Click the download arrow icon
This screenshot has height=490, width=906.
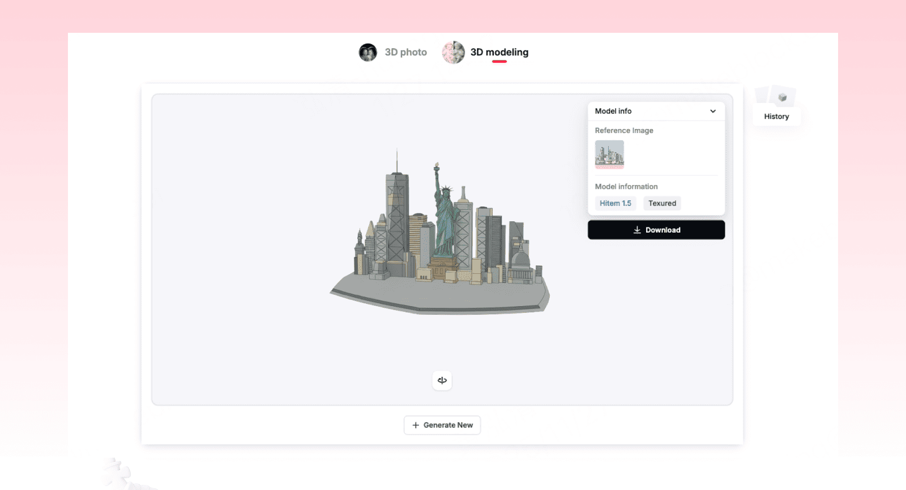click(x=637, y=230)
